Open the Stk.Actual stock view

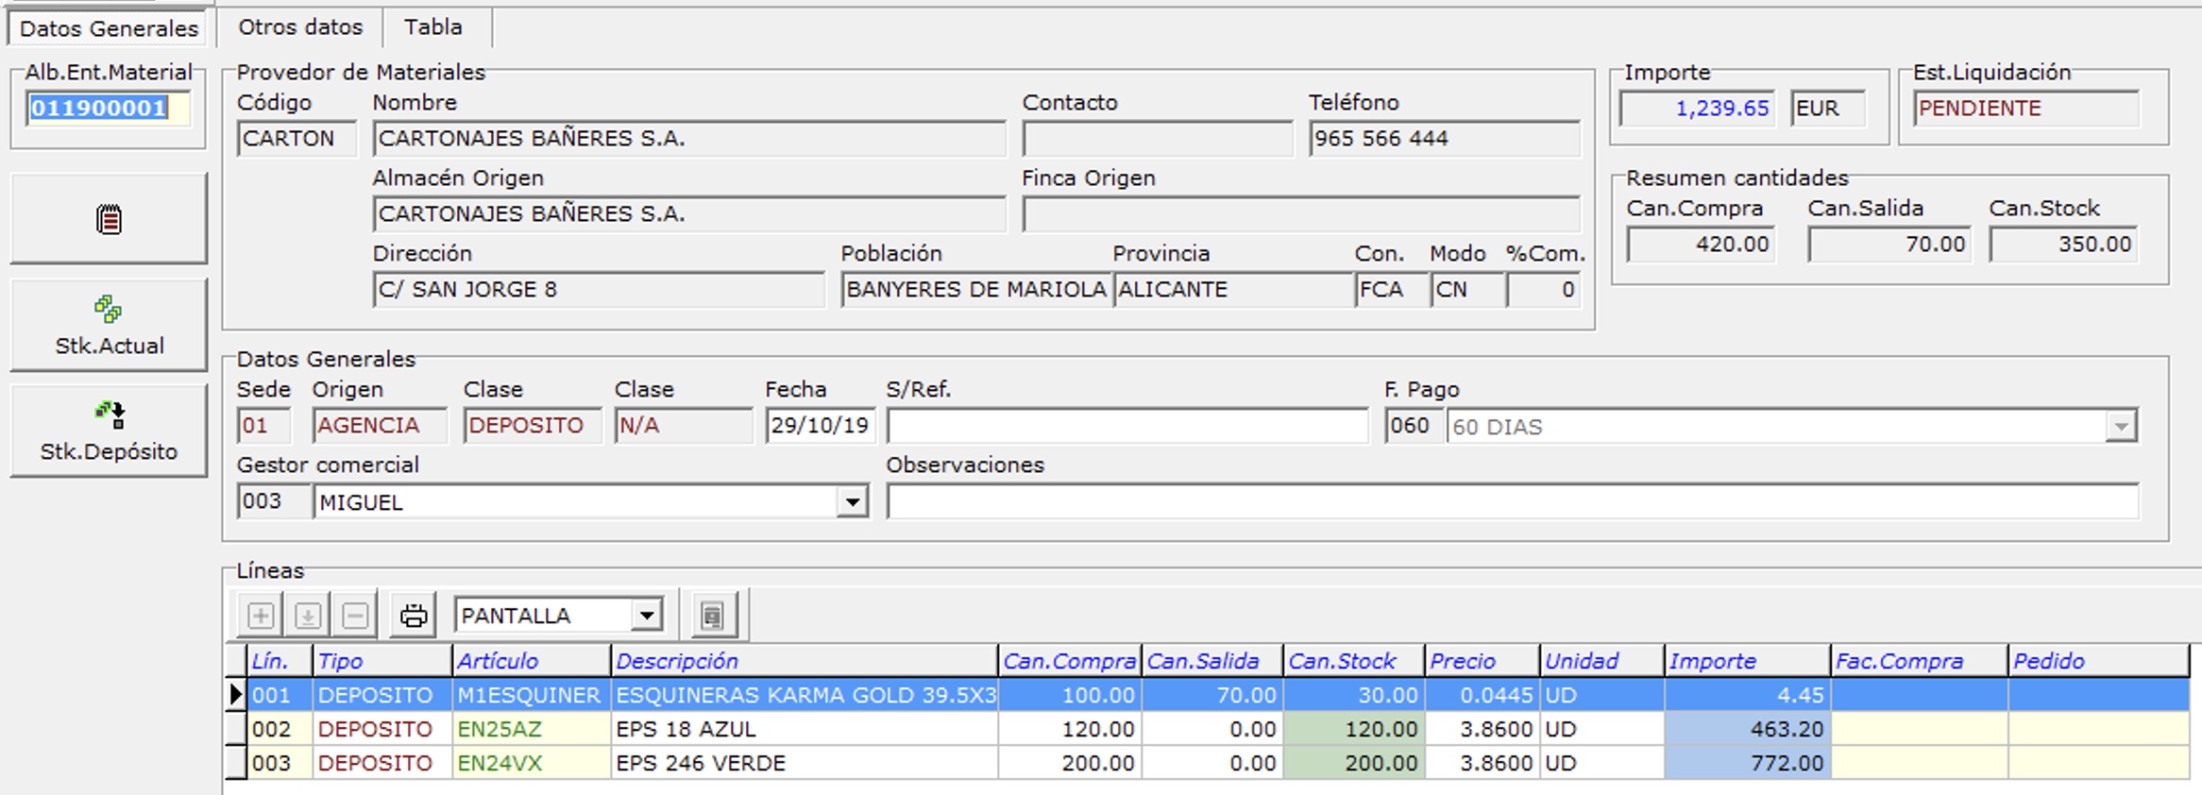point(109,325)
